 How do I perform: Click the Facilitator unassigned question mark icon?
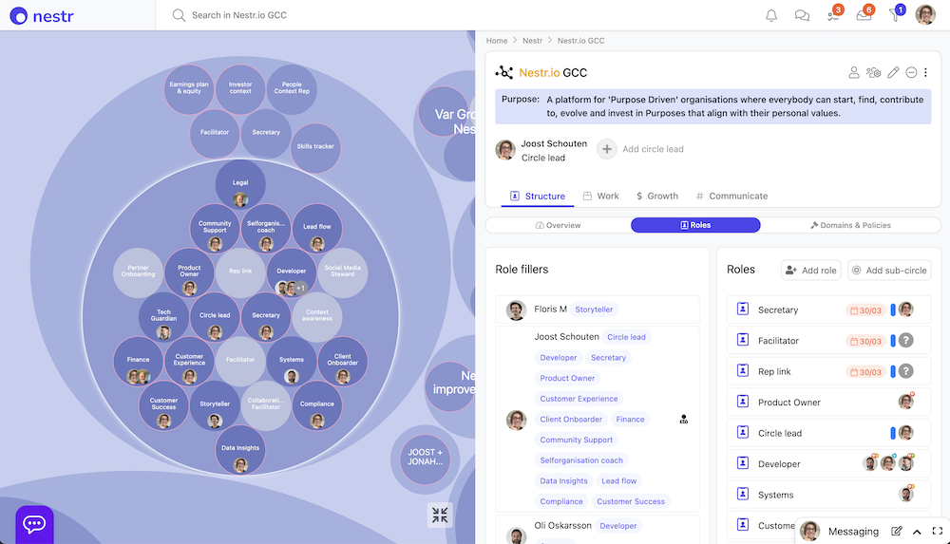905,341
